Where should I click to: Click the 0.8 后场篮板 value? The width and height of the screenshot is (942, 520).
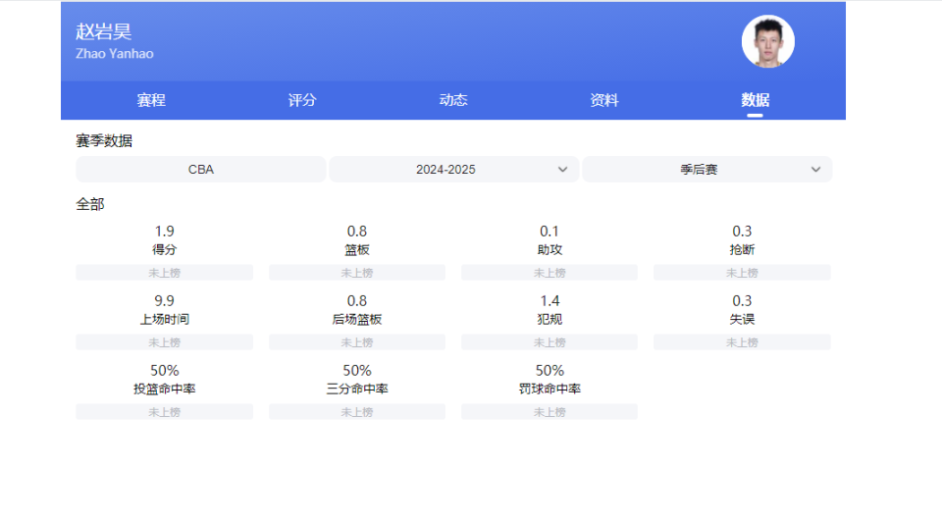pos(357,301)
